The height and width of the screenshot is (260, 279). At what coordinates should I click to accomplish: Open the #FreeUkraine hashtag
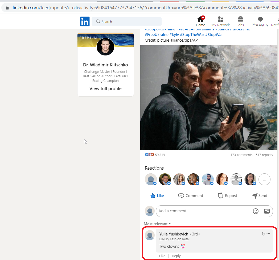[x=157, y=35]
